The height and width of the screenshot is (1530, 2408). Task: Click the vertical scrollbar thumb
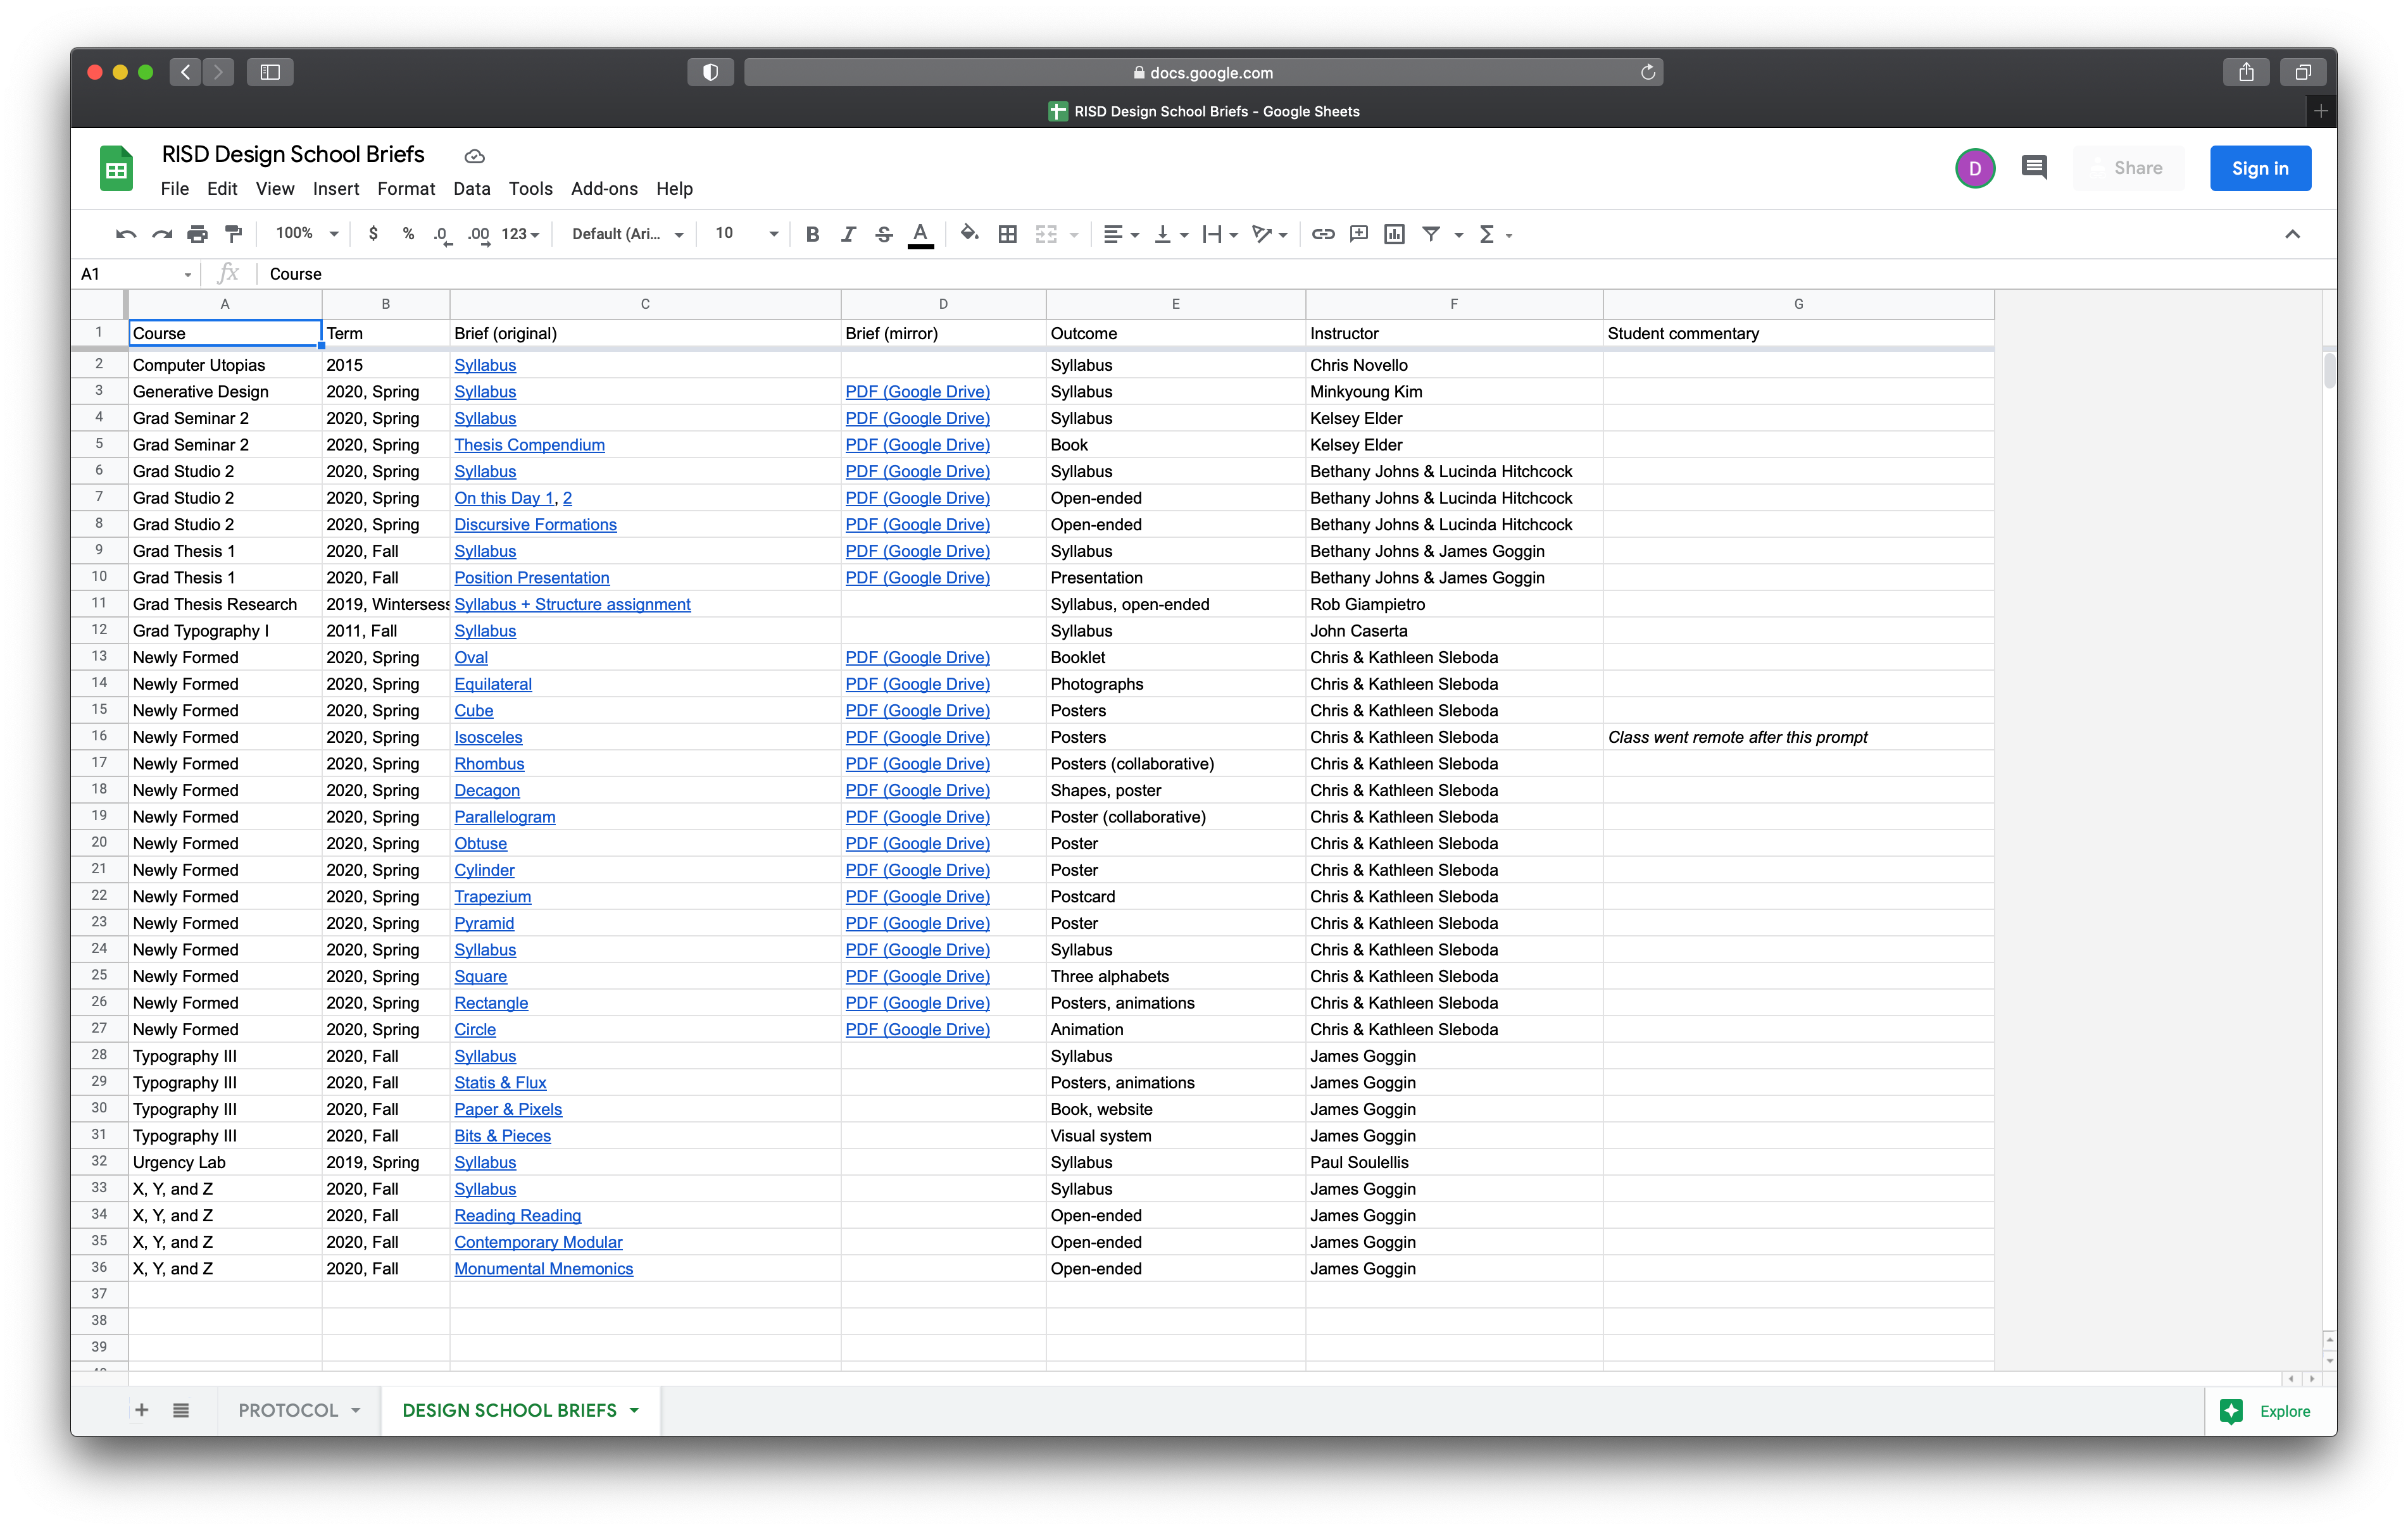pos(2330,370)
